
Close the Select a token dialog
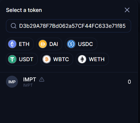point(127,10)
